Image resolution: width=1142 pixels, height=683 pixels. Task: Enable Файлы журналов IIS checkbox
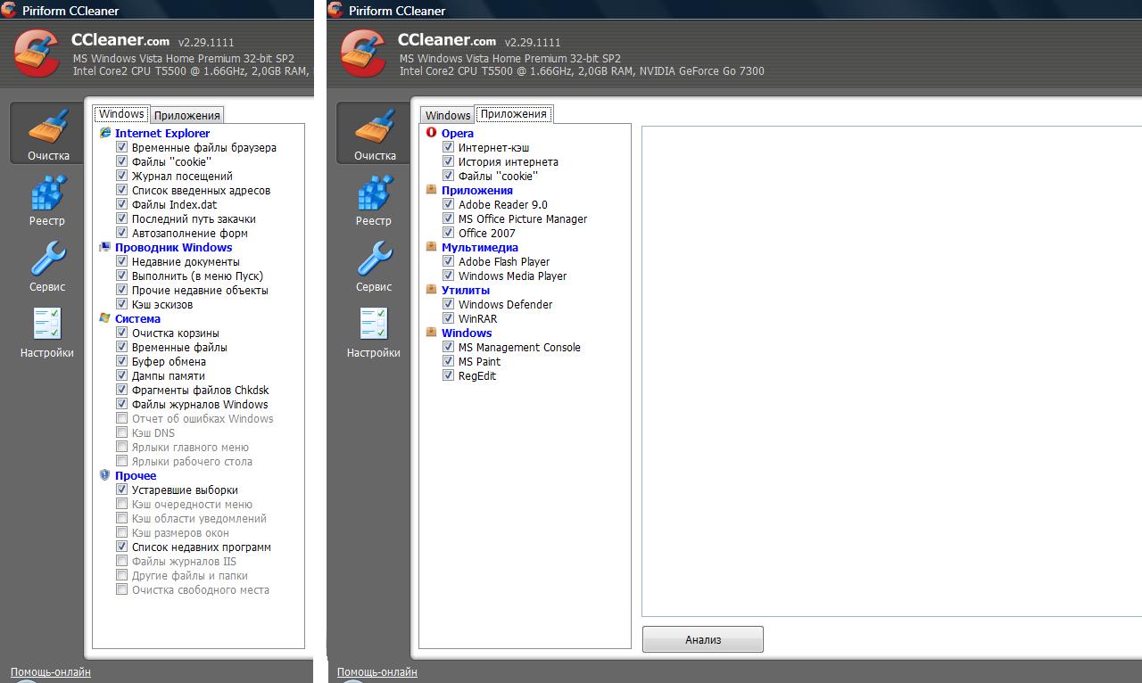click(x=122, y=561)
